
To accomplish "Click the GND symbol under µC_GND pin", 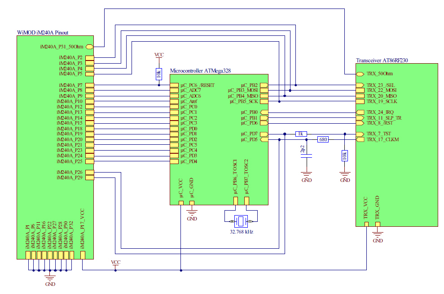I will point(192,212).
